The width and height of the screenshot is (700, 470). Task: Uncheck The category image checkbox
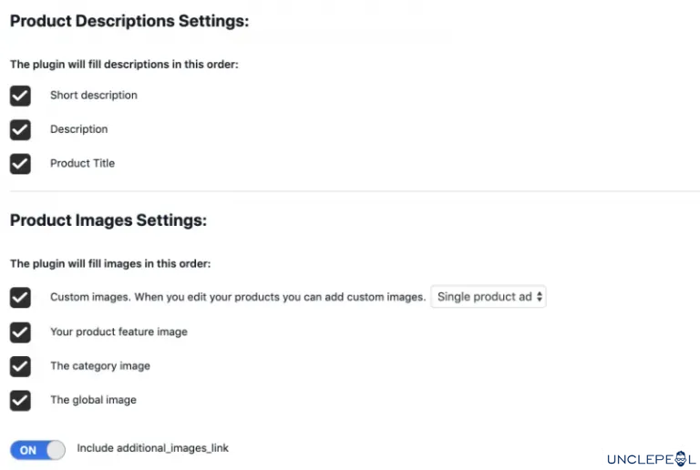pyautogui.click(x=20, y=366)
